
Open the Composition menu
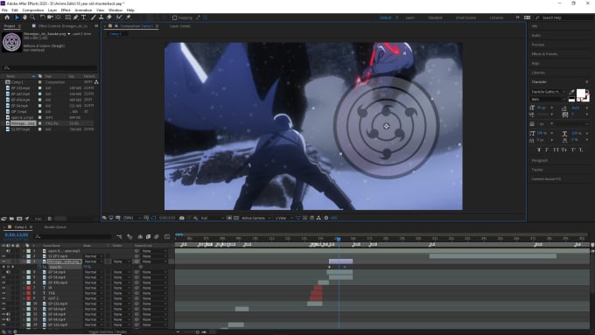pos(33,10)
